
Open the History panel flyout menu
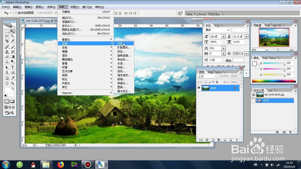(x=296, y=90)
